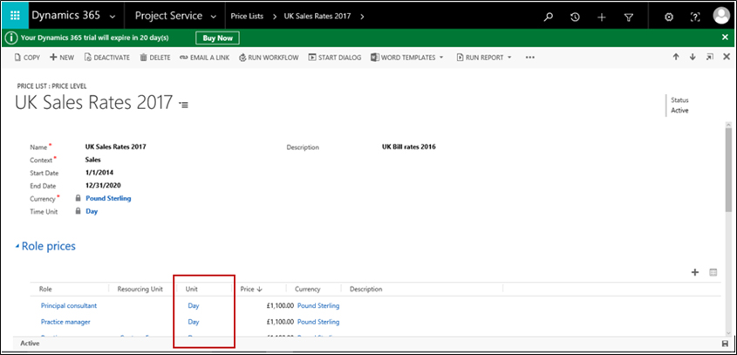Open Day unit in Practice manager row

tap(193, 322)
